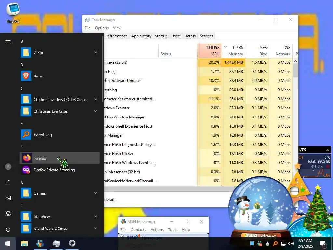Switch to the Services tab
This screenshot has width=333, height=250.
coord(206,36)
